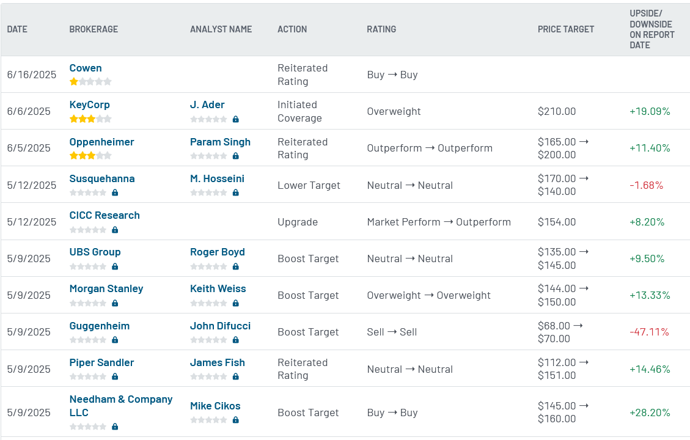
Task: Open the Piper Sandler brokerage link
Action: 101,362
